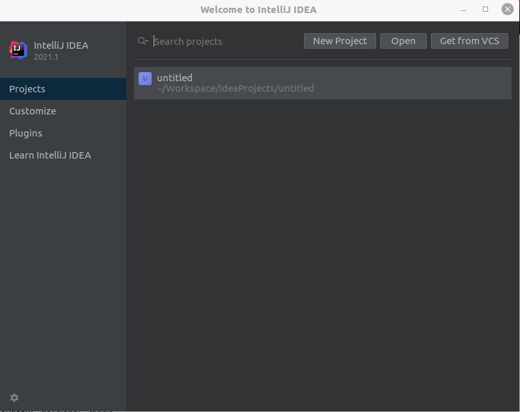The image size is (520, 412).
Task: Open the settings gear options menu
Action: click(x=14, y=398)
